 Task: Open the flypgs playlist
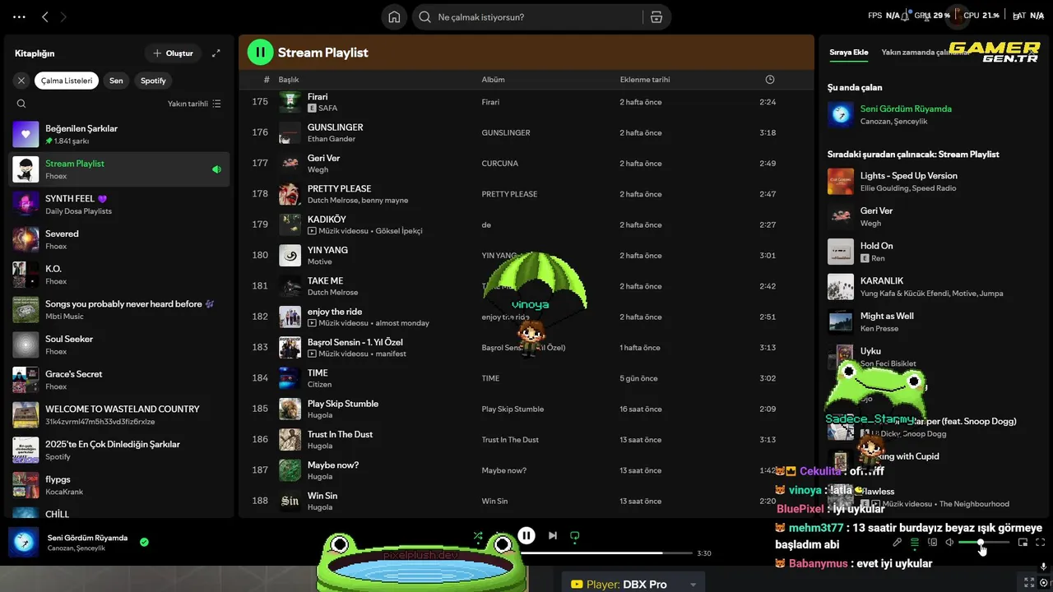[119, 485]
